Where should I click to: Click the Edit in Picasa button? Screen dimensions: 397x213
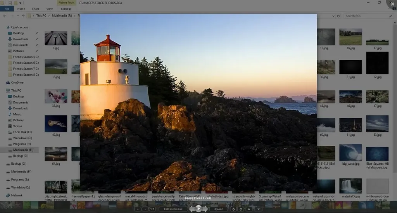pos(173,209)
